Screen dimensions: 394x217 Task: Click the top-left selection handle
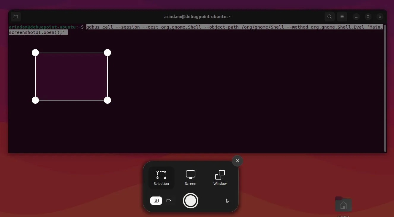pyautogui.click(x=35, y=52)
